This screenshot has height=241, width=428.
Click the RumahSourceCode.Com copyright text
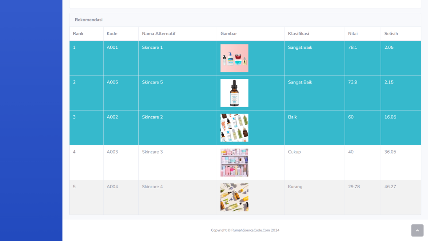(245, 230)
